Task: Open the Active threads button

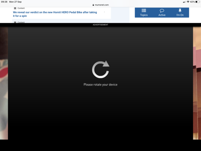Action: [162, 13]
